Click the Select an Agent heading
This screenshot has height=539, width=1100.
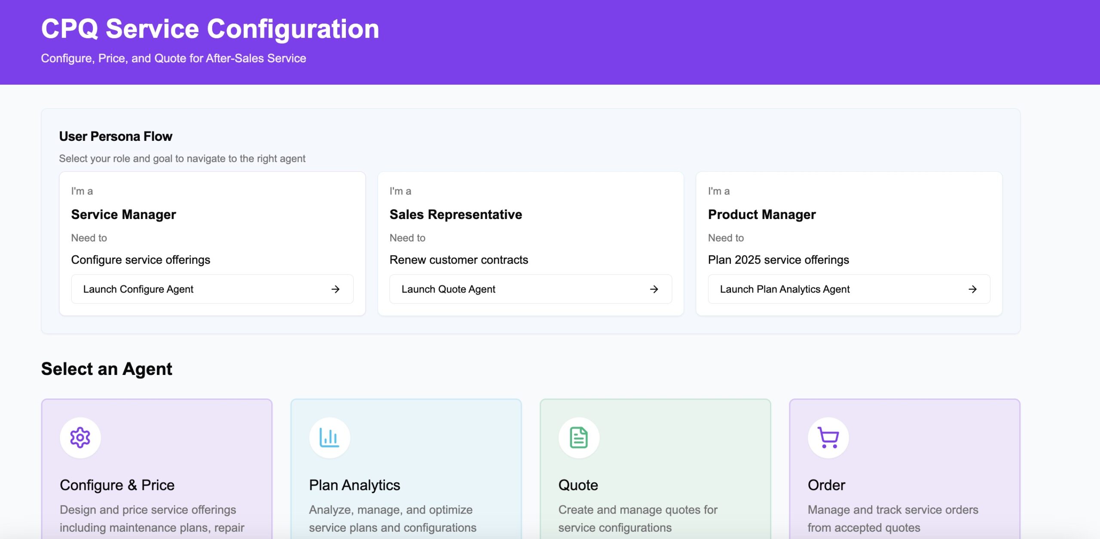tap(107, 369)
